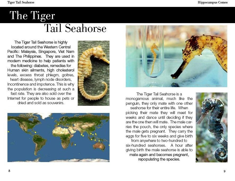Viewport: 235px width, 181px height.
Task: Click page number 8 in footer
Action: tap(9, 171)
